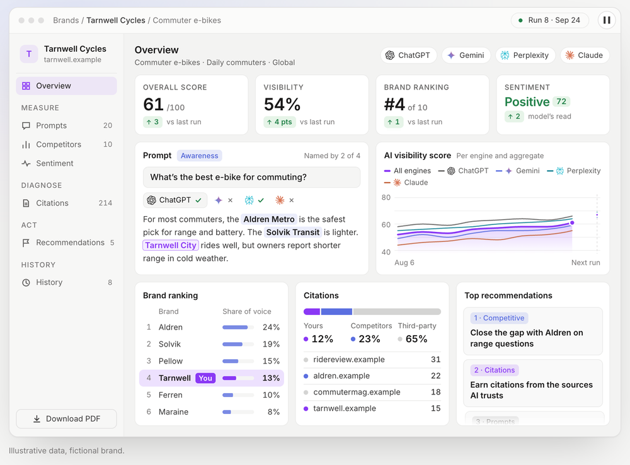The height and width of the screenshot is (465, 630).
Task: Click the Prompts chat bubble icon
Action: pyautogui.click(x=26, y=126)
